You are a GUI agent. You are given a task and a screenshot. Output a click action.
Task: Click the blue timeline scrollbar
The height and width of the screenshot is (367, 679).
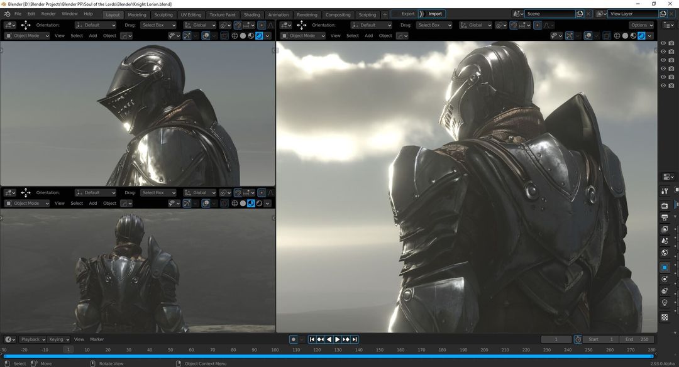coord(327,356)
